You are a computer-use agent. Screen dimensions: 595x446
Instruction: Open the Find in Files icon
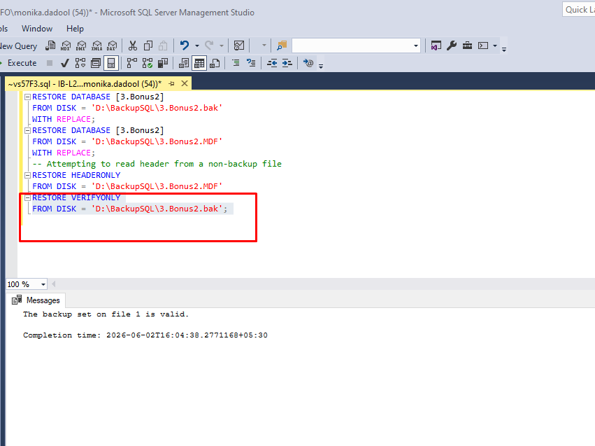[x=282, y=46]
